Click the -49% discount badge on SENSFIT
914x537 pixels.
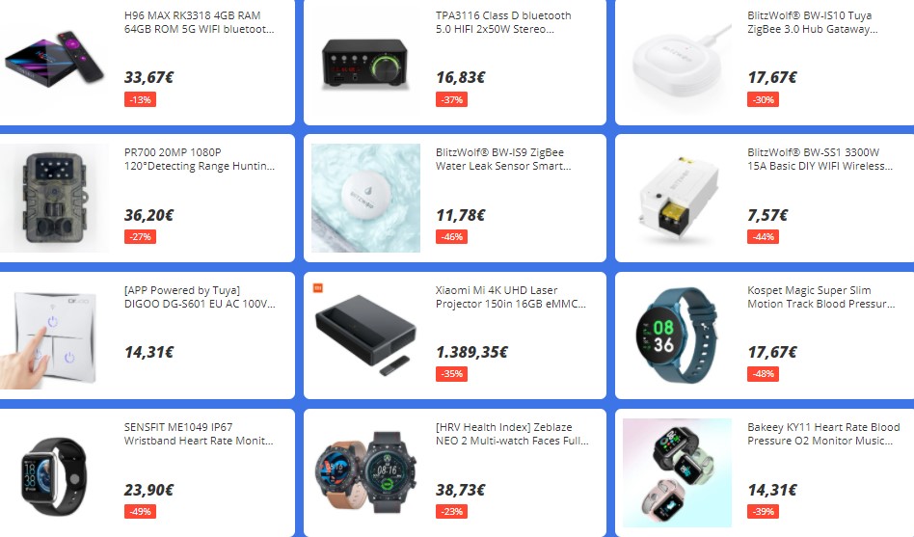coord(140,511)
